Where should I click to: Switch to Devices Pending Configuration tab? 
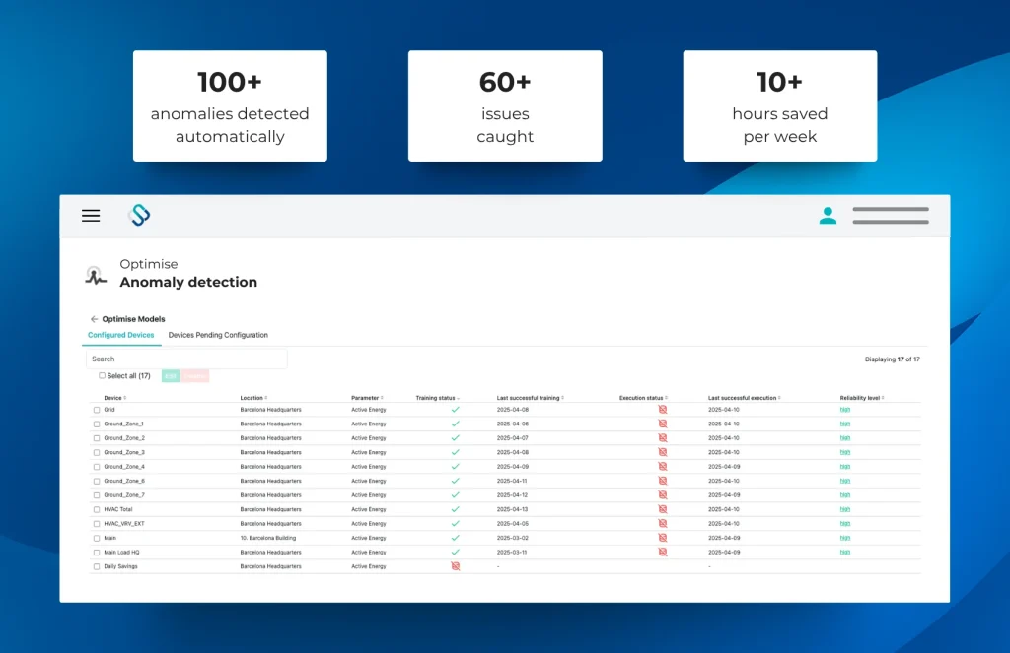(218, 335)
